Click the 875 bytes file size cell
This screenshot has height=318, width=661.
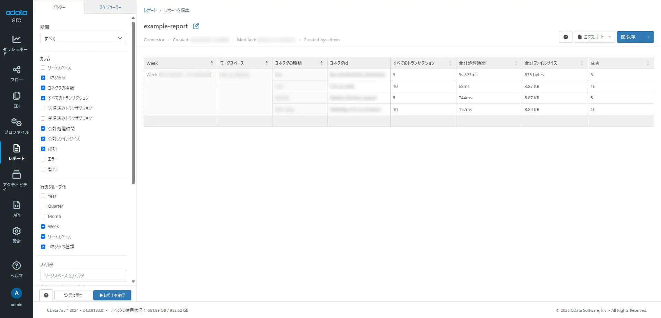pos(555,74)
